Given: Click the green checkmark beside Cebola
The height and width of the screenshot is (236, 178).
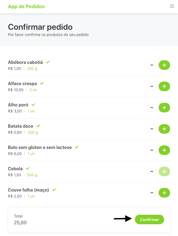Looking at the screenshot, I should (x=28, y=169).
